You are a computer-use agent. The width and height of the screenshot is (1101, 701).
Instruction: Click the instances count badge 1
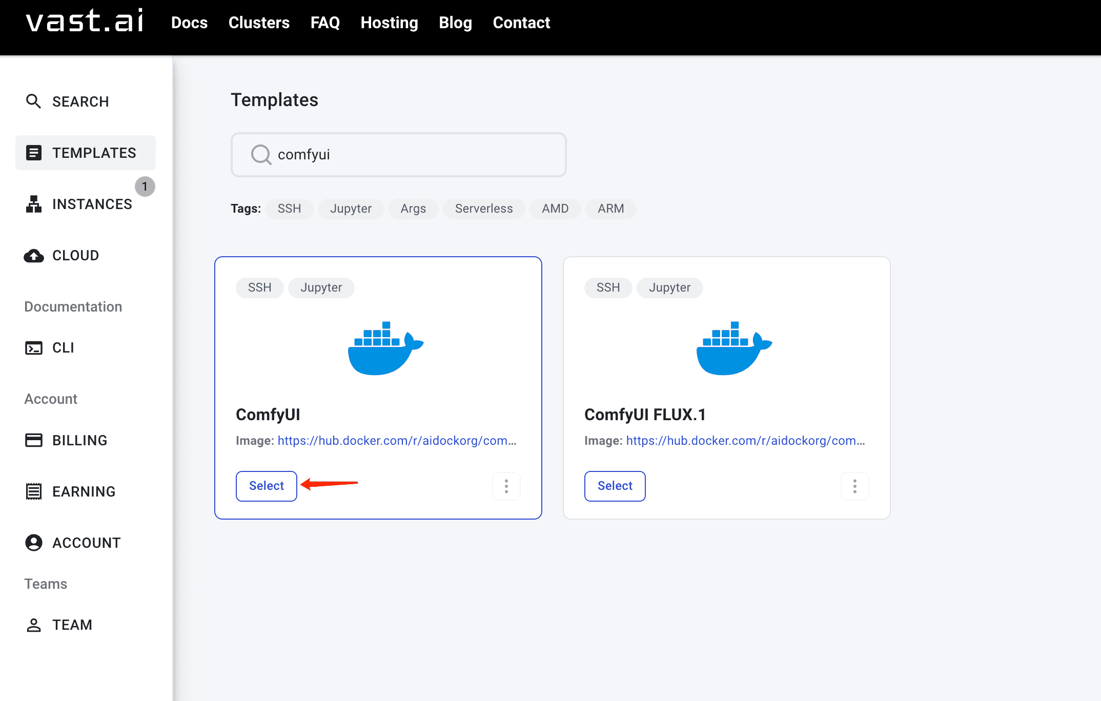[145, 187]
